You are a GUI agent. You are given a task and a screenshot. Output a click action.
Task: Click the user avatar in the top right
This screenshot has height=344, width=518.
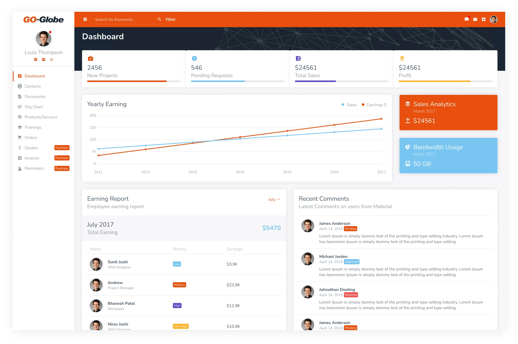493,19
